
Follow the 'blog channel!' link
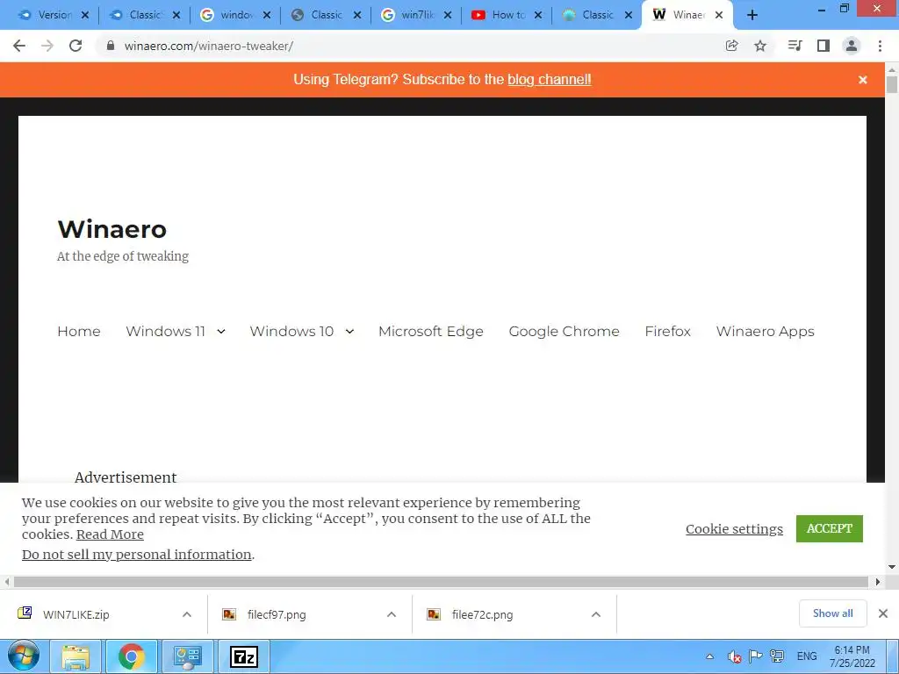click(x=550, y=80)
